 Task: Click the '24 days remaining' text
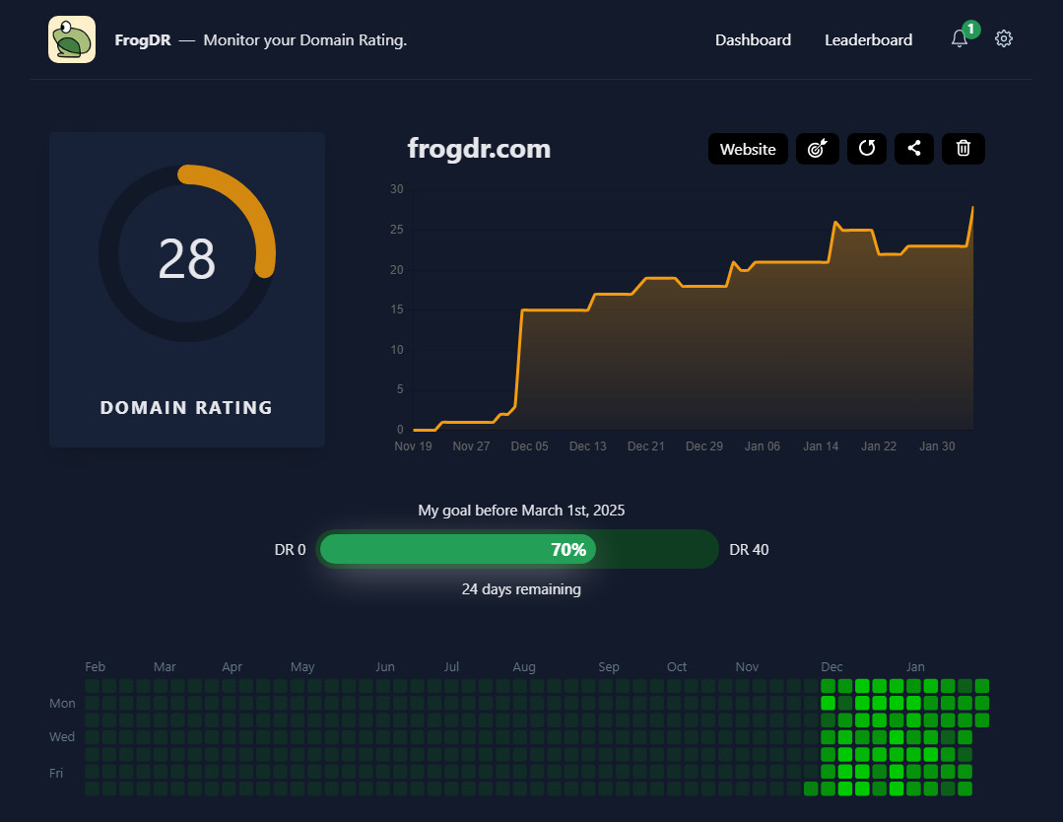[x=521, y=588]
